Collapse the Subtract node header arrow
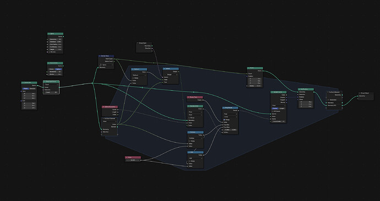 133,69
